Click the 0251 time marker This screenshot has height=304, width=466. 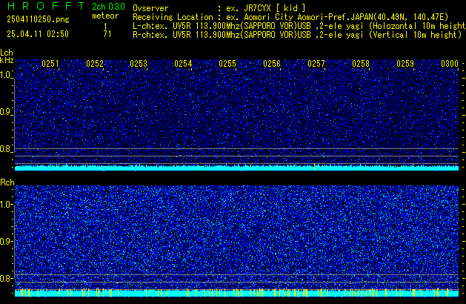click(50, 64)
